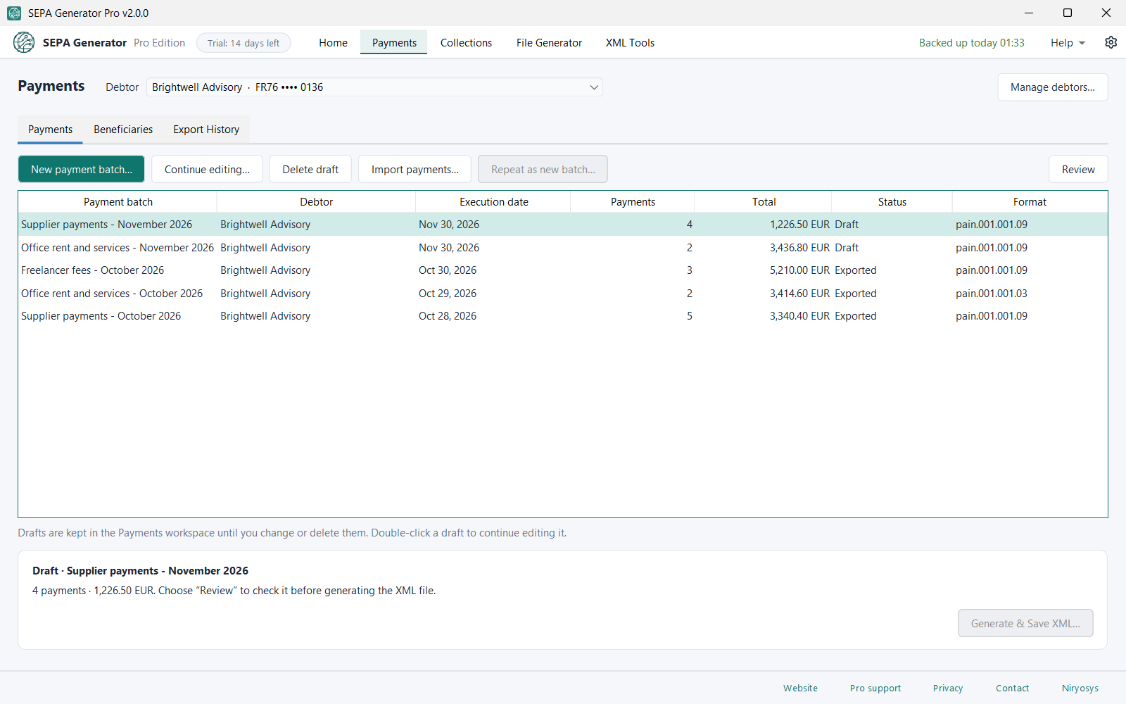Sort by Total column header

click(x=764, y=202)
